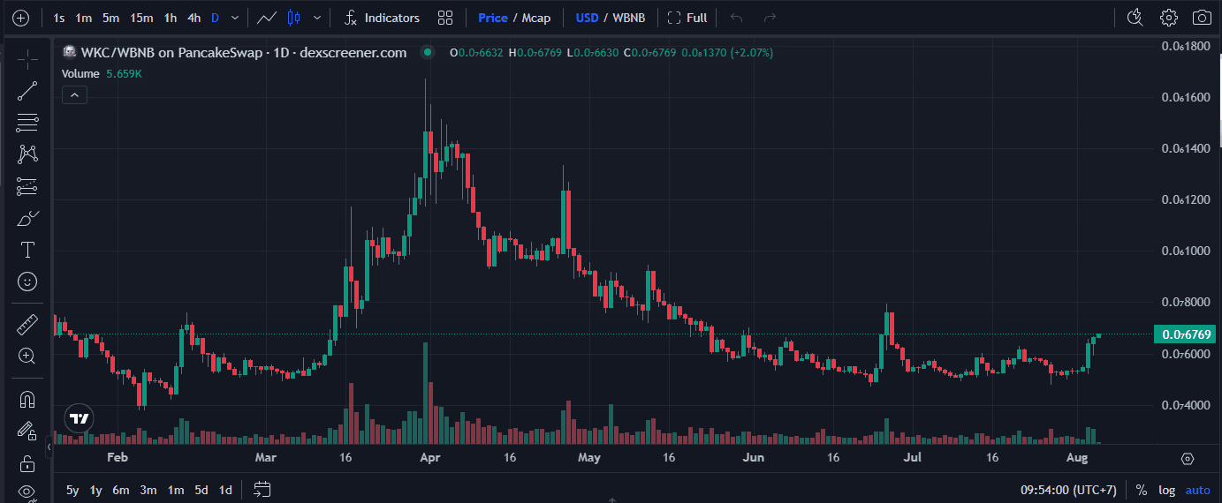This screenshot has height=503, width=1222.
Task: Toggle log scale mode
Action: point(1167,490)
